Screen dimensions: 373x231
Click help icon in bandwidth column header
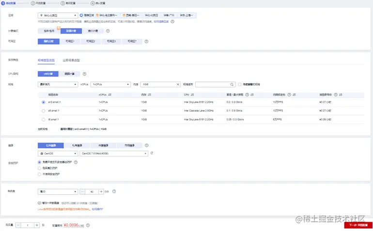tap(247, 95)
